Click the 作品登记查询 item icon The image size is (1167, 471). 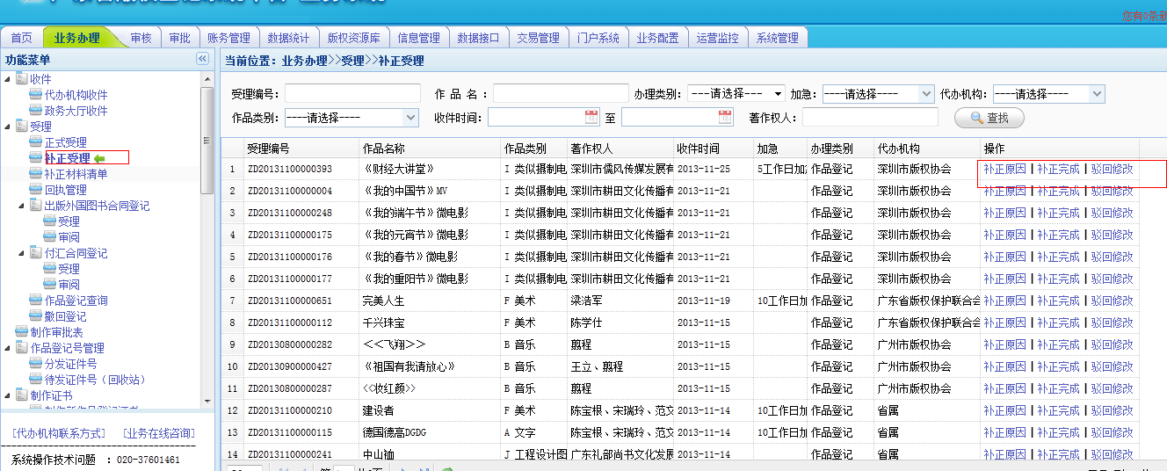(36, 301)
